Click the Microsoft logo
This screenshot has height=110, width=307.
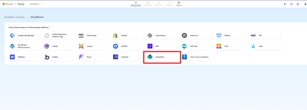pyautogui.click(x=8, y=4)
